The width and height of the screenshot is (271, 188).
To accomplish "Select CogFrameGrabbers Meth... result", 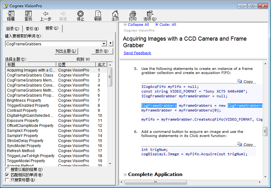I will click(56, 90).
